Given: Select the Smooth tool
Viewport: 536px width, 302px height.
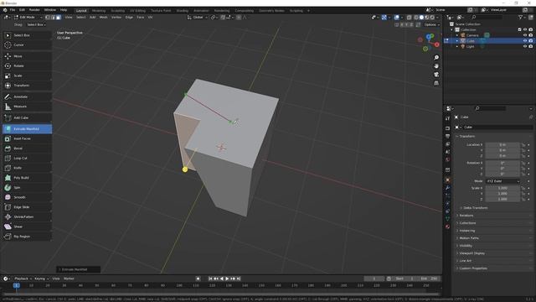Looking at the screenshot, I should [27, 198].
